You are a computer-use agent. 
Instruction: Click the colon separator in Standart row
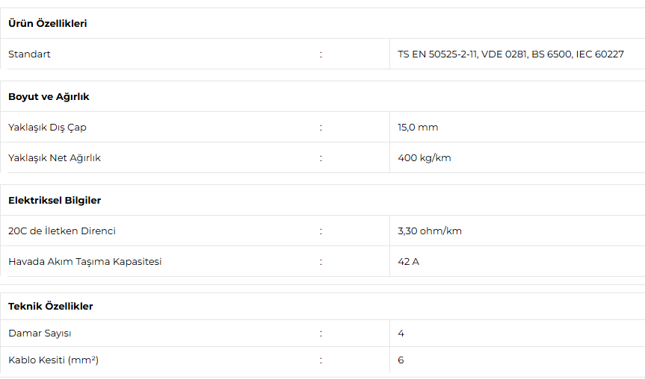click(x=321, y=54)
